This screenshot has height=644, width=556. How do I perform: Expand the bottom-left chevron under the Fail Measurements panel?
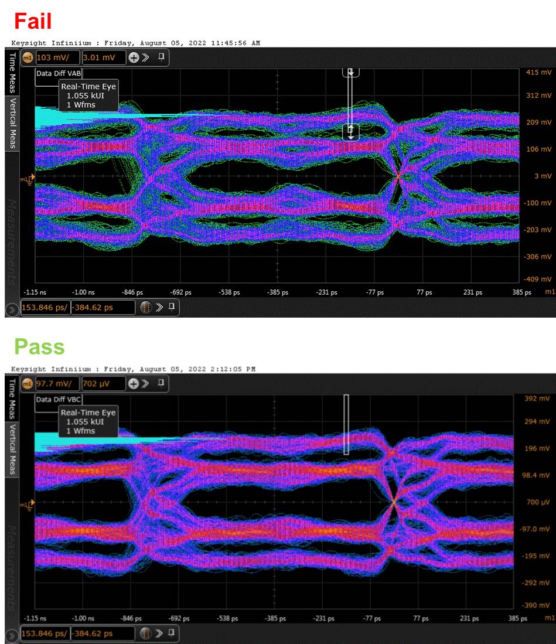point(12,310)
